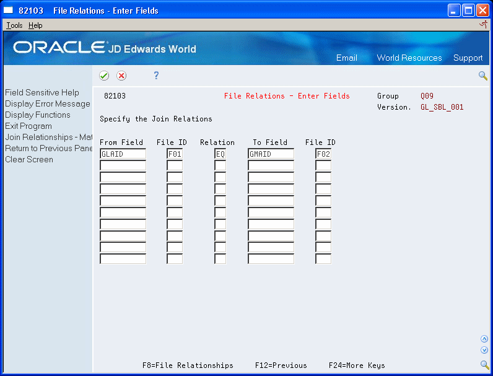Click F8=File Relationships function key

pos(188,365)
